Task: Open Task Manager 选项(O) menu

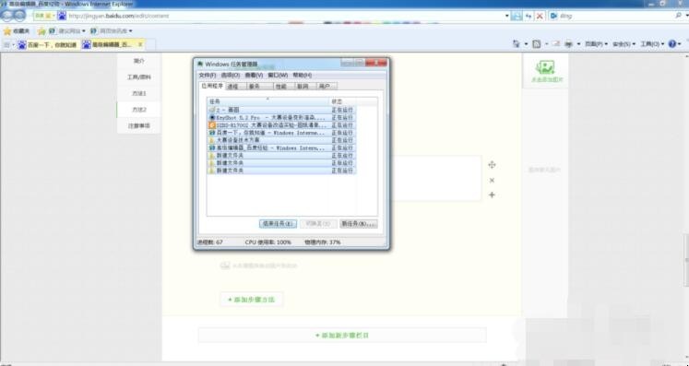Action: coord(231,75)
